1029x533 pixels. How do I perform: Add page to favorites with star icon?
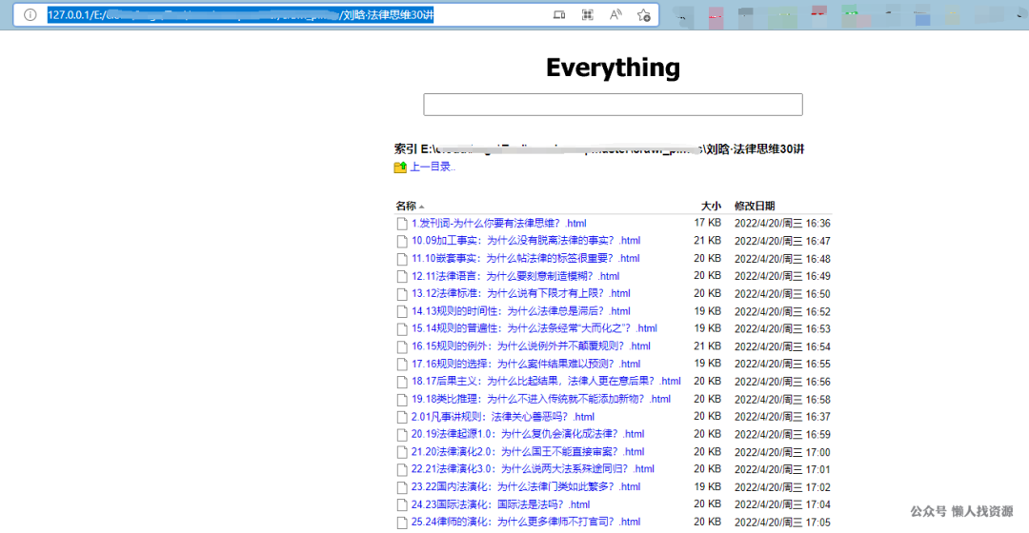click(x=644, y=14)
